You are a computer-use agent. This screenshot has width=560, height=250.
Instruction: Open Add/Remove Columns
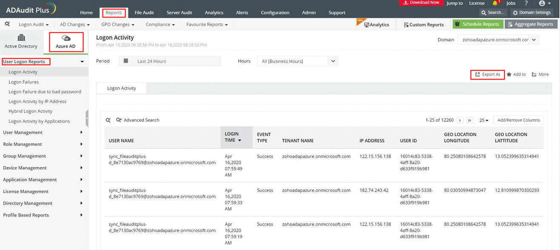click(518, 120)
